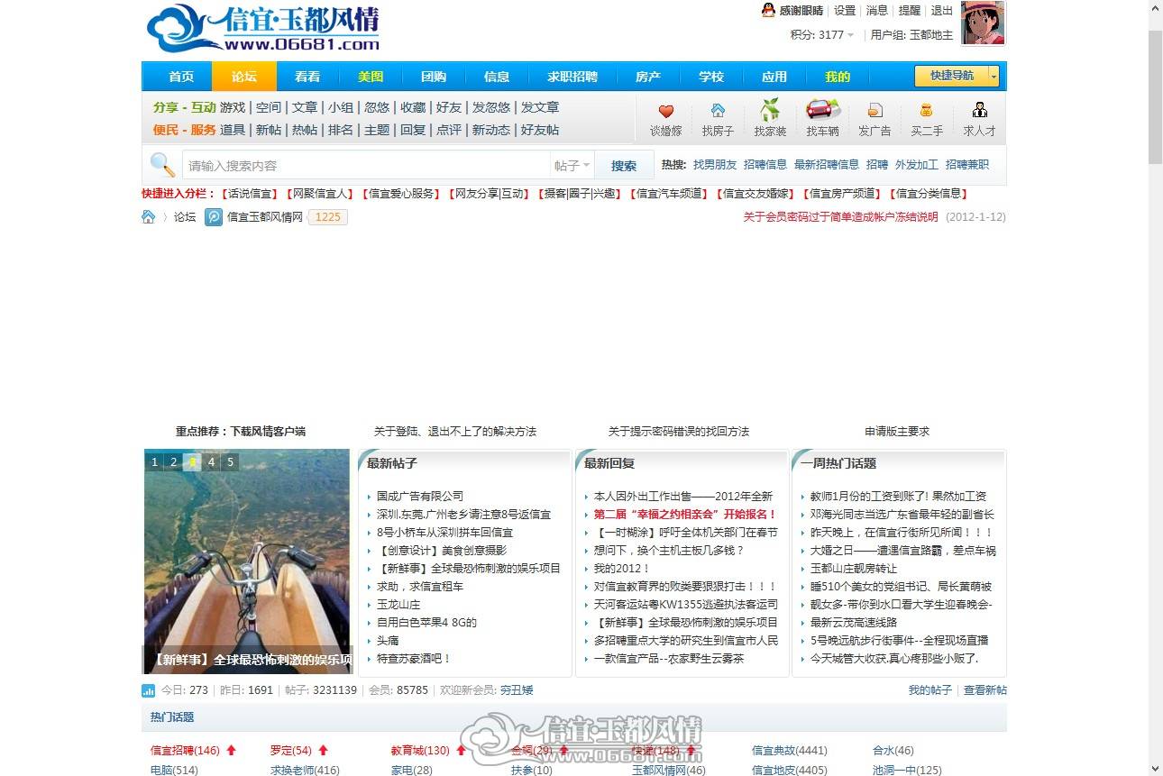
Task: Open reply 我的2012！
Action: (622, 569)
